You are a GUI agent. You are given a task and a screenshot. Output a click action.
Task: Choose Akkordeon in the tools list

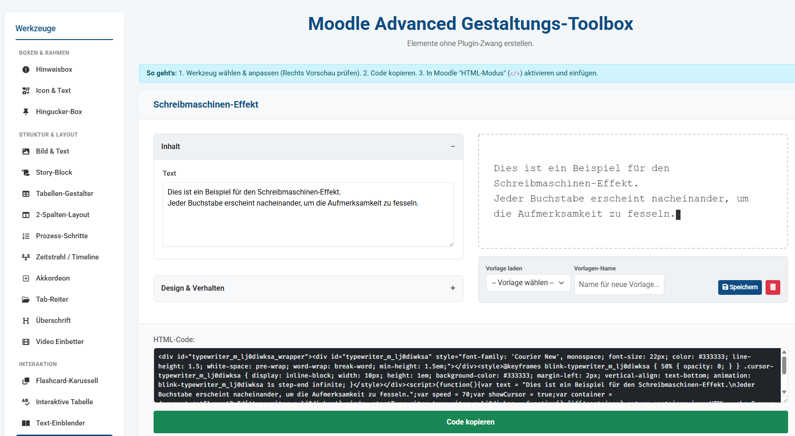53,278
